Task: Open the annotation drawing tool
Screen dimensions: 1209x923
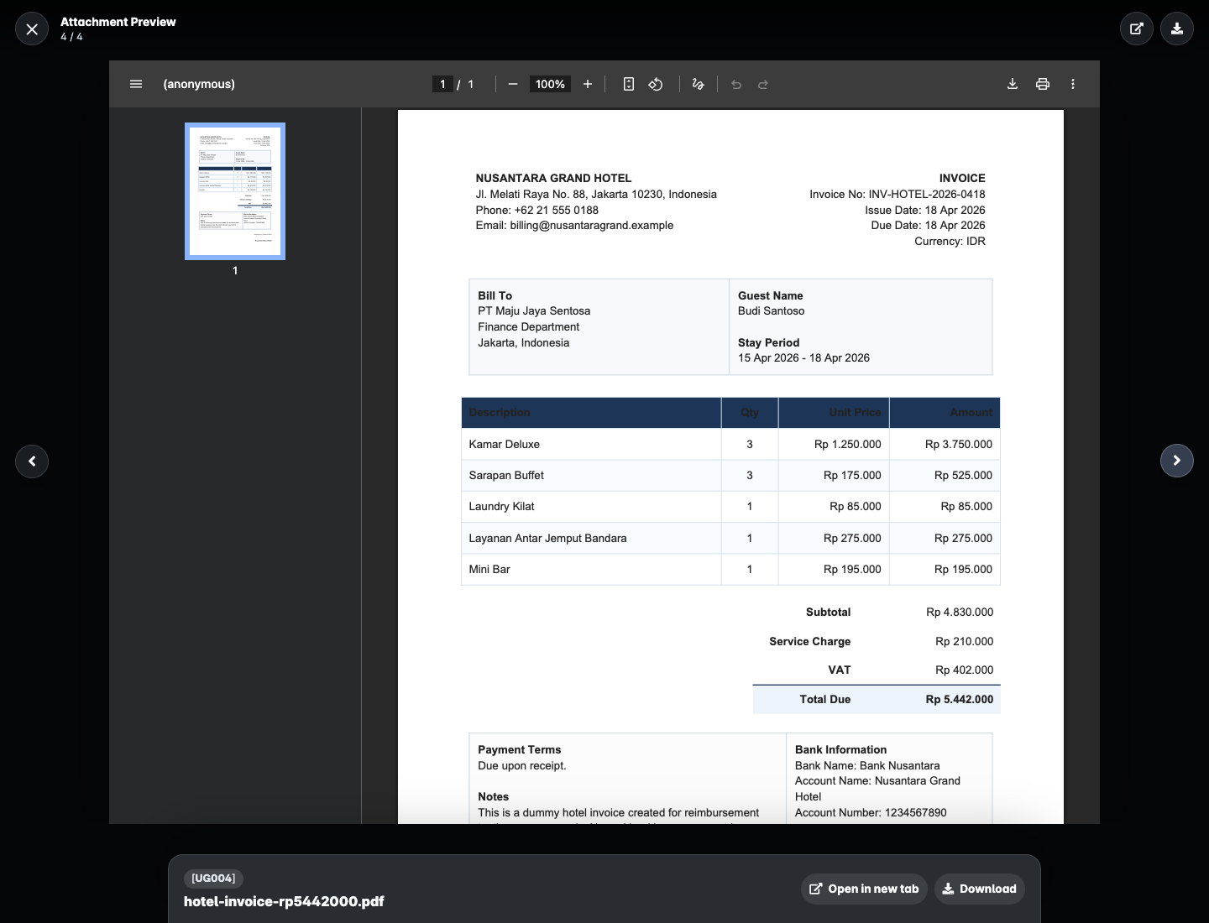Action: 698,84
